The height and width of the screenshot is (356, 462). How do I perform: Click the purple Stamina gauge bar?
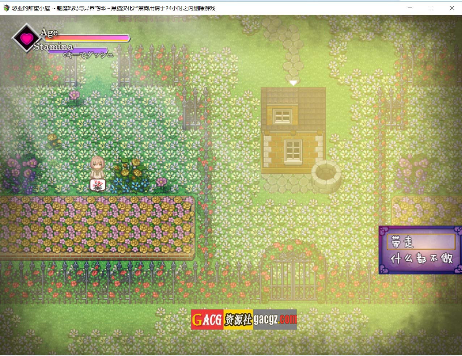point(78,51)
